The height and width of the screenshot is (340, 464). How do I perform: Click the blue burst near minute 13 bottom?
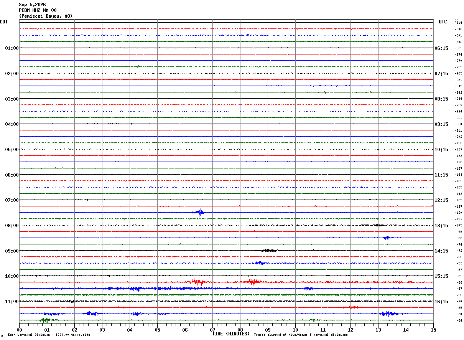click(x=387, y=314)
